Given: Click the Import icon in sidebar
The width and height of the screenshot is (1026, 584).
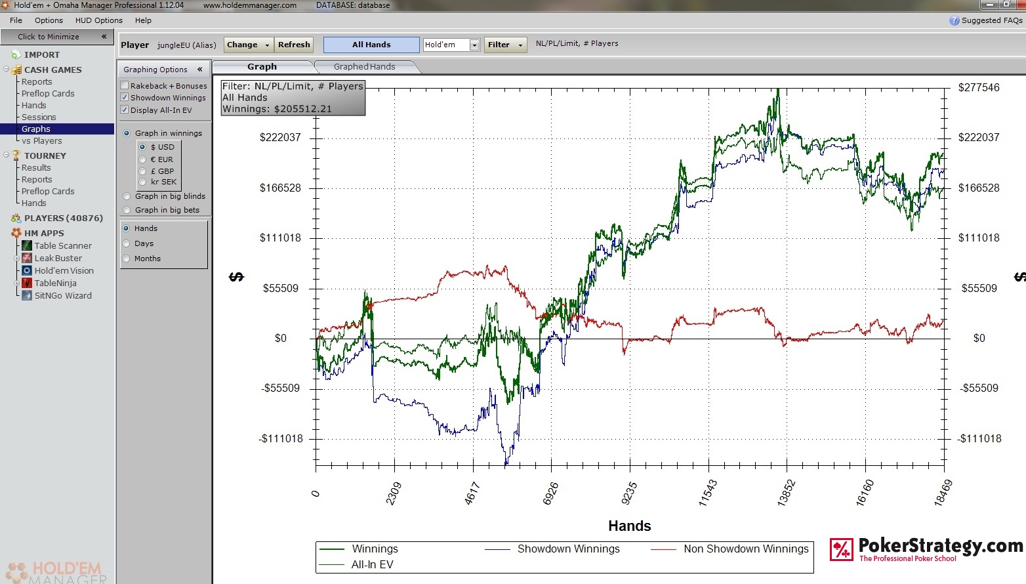Looking at the screenshot, I should pos(16,54).
